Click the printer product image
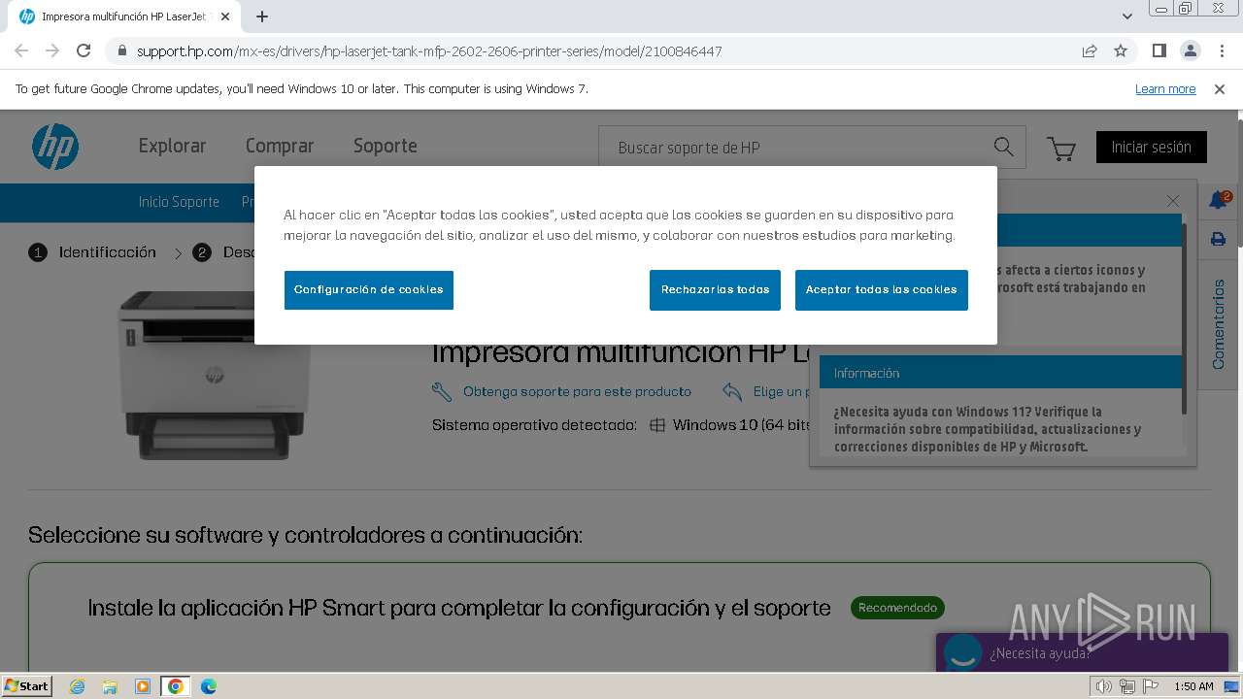The image size is (1243, 699). [x=214, y=376]
